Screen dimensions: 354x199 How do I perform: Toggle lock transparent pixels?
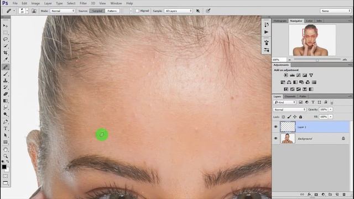[283, 117]
